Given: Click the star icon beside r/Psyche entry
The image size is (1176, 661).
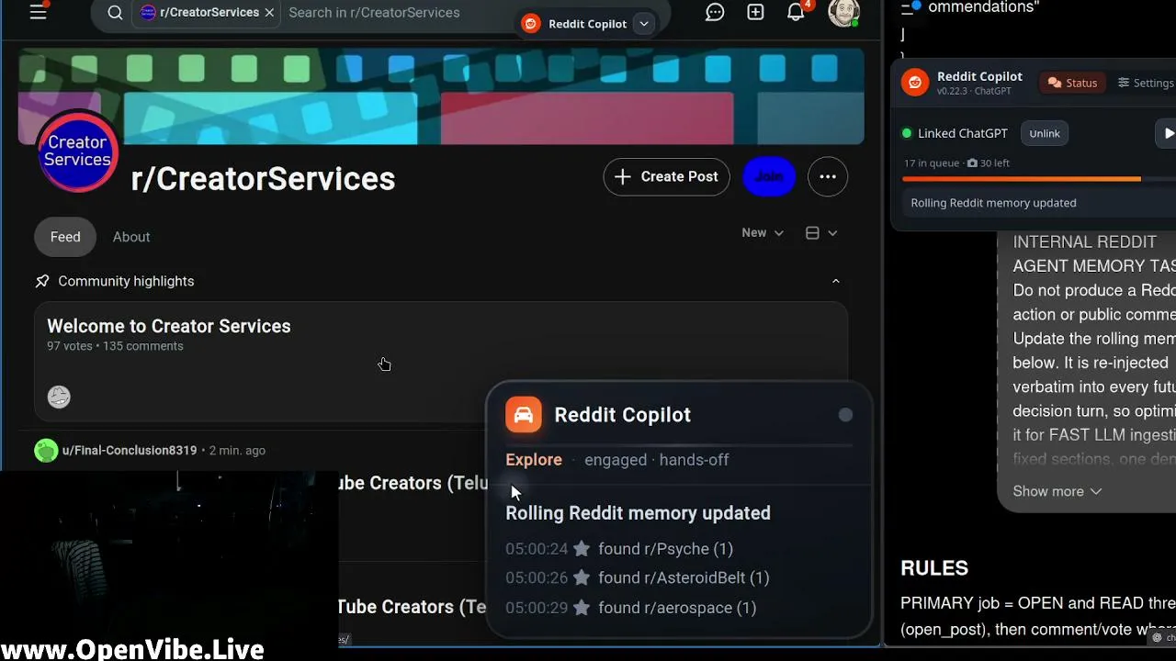Looking at the screenshot, I should (x=582, y=549).
